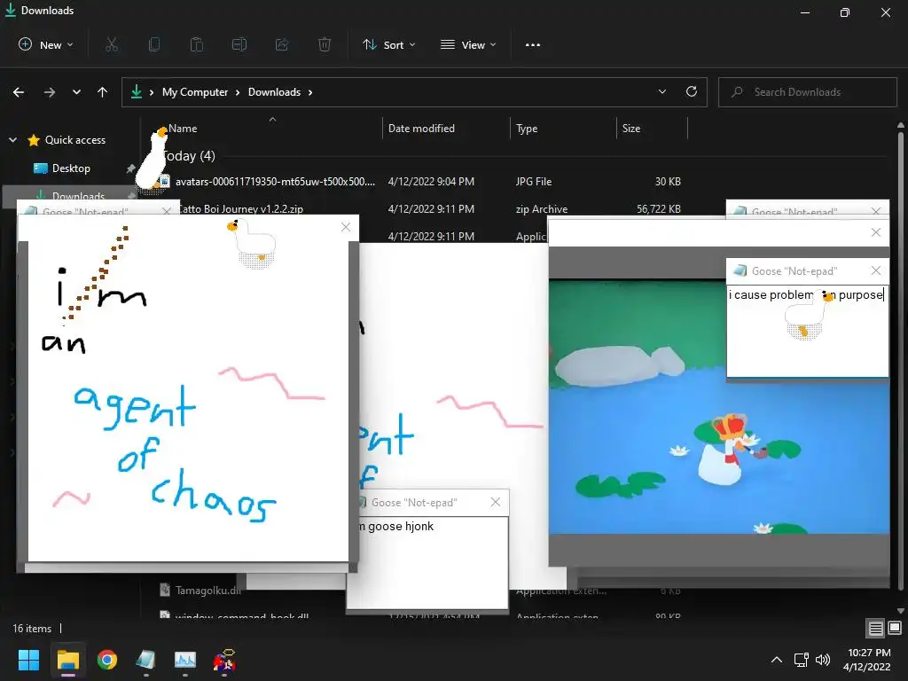Open the Sort dropdown menu
Viewport: 908px width, 681px height.
pos(388,44)
